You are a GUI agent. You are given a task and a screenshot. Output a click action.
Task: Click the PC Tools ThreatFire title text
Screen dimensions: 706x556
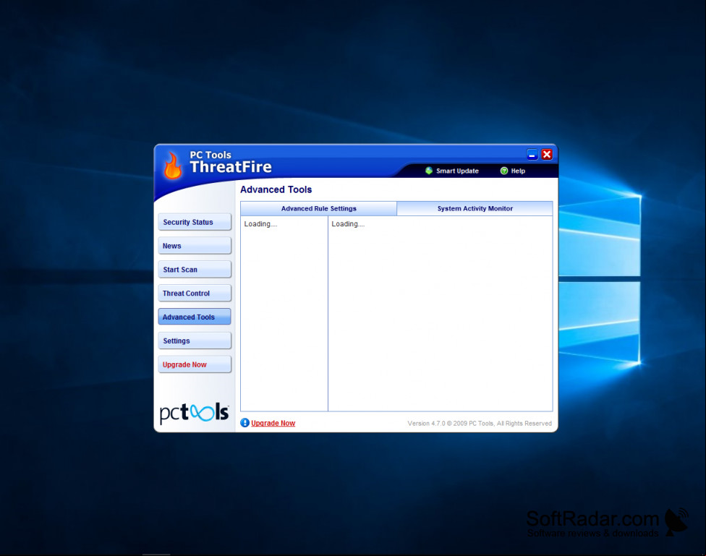[231, 162]
